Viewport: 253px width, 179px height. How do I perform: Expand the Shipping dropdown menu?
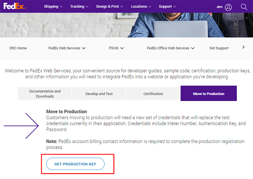[53, 6]
